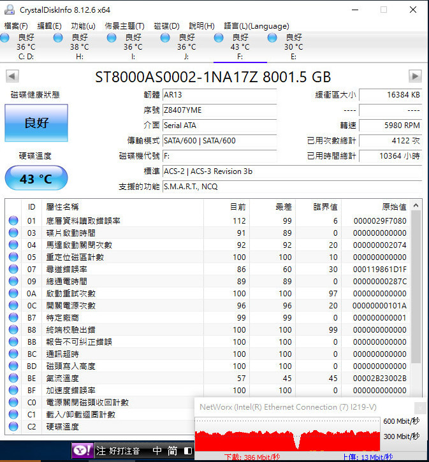
Task: Click the serial number field Z8407YME
Action: 219,110
